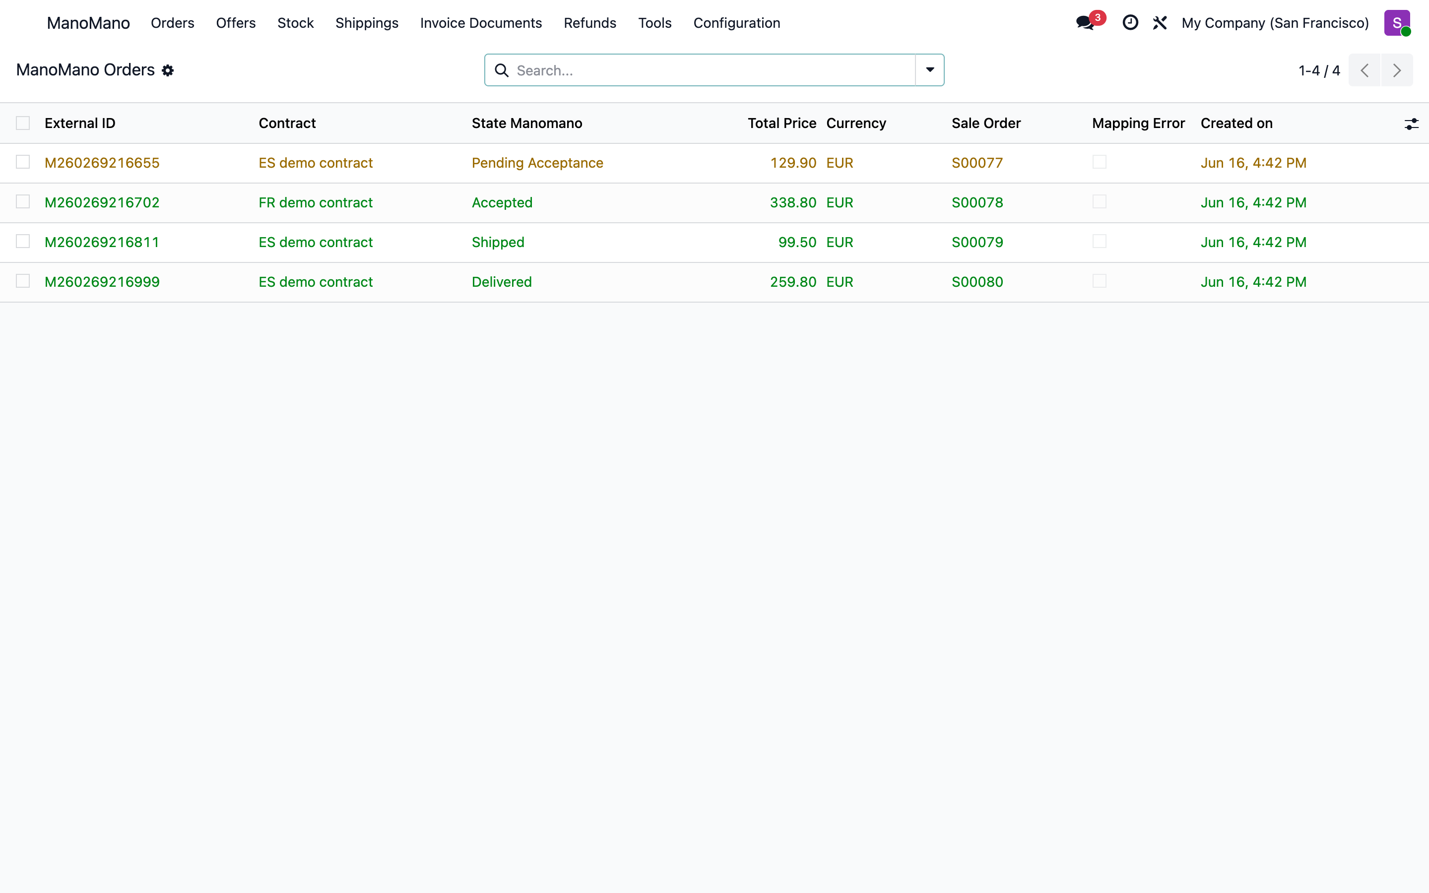
Task: Sort by Total Price column header
Action: pos(782,123)
